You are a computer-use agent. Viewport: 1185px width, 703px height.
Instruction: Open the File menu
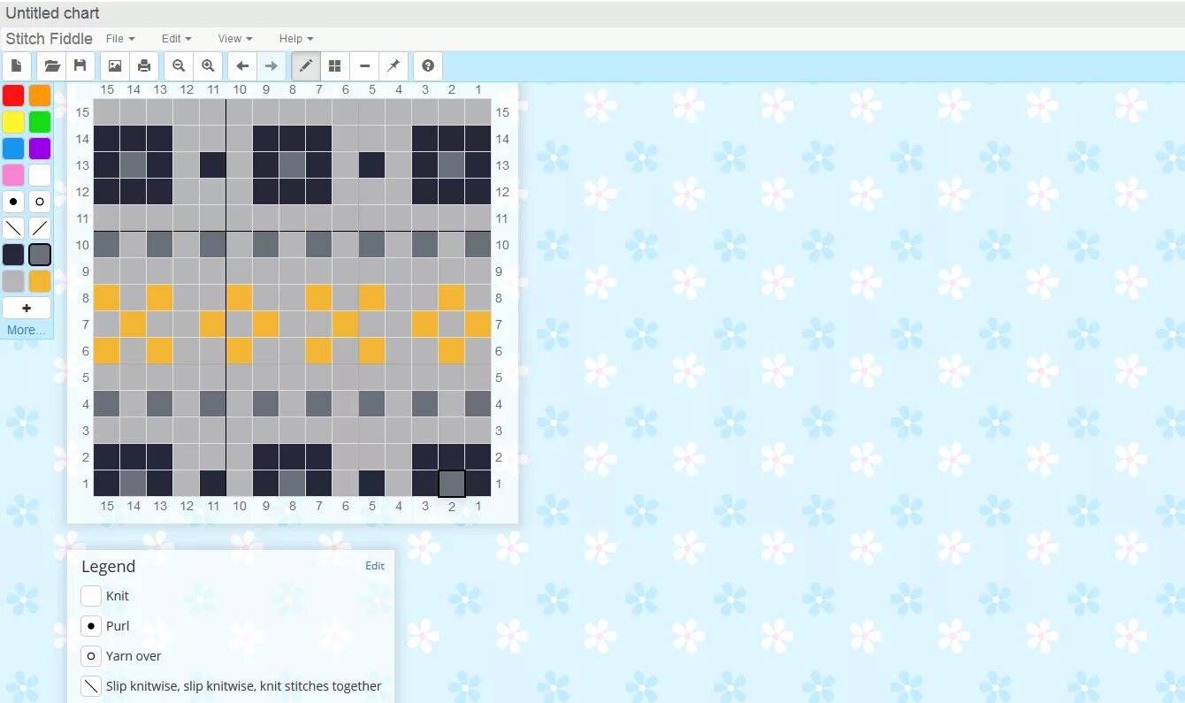coord(120,39)
